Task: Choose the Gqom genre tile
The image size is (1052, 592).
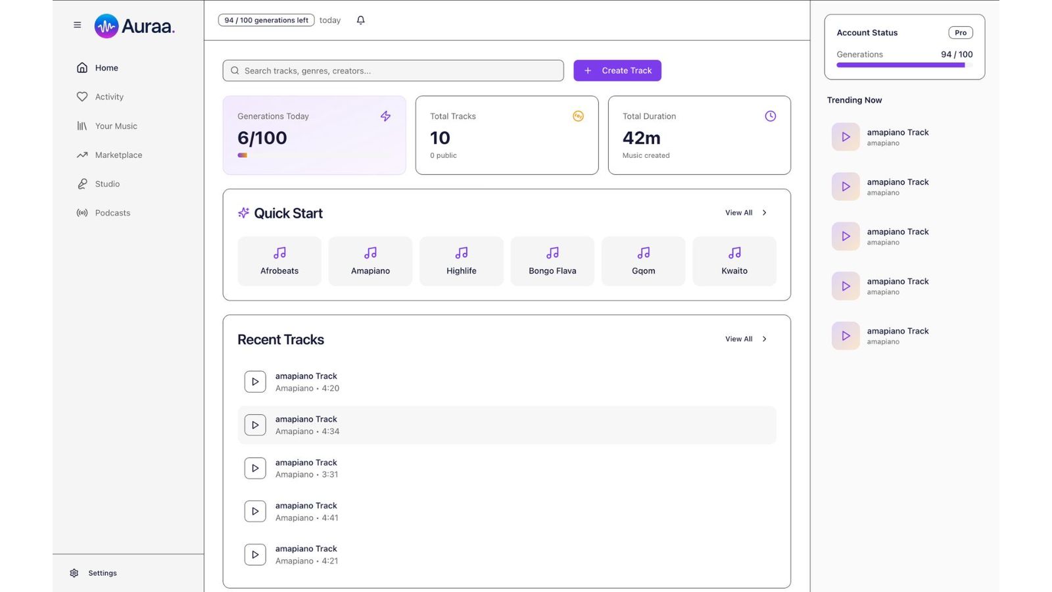Action: click(643, 261)
